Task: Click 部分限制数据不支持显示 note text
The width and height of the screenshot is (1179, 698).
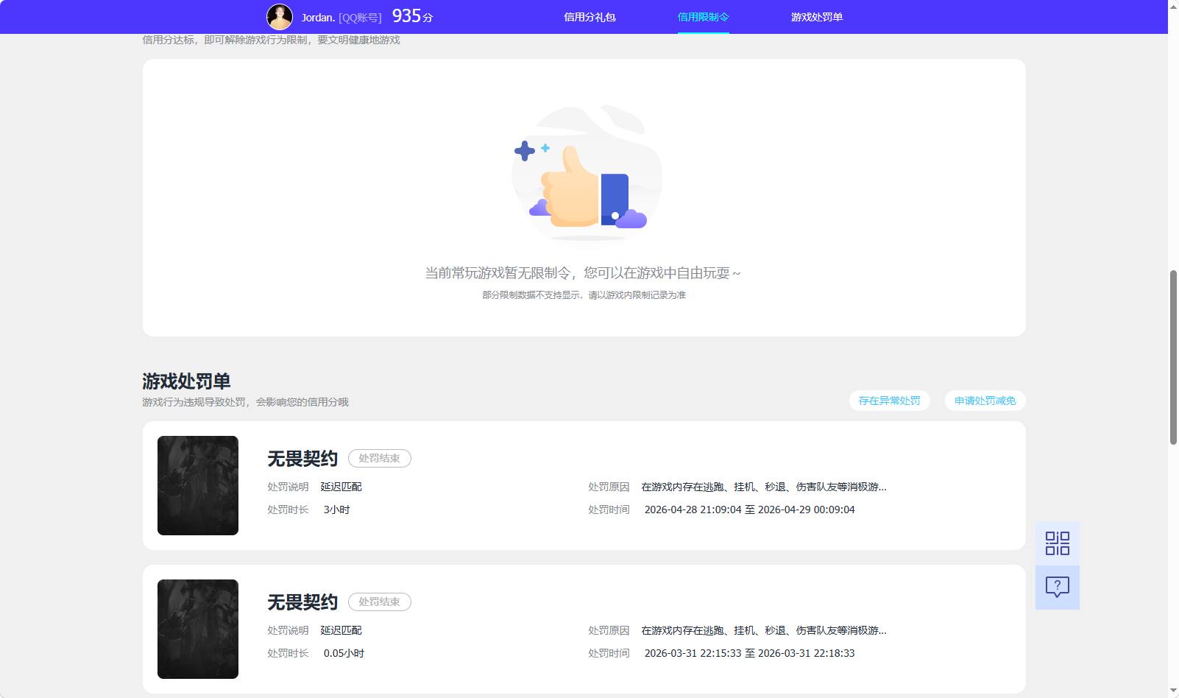Action: (584, 295)
